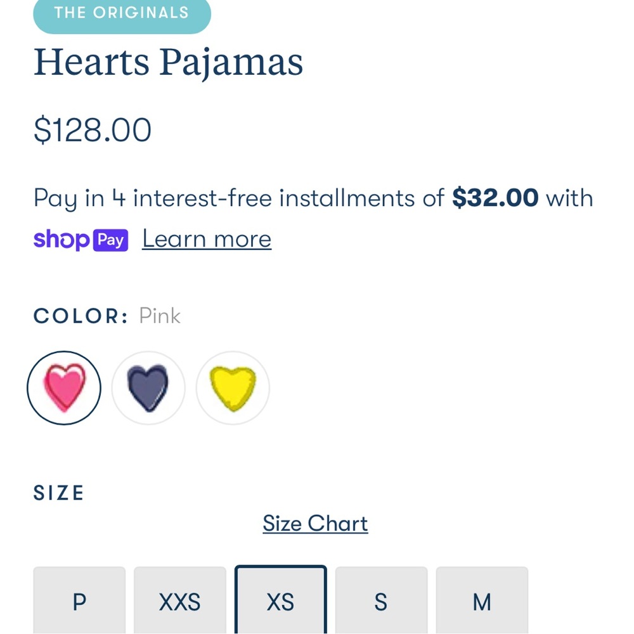Pick size S
This screenshot has width=634, height=634.
[381, 602]
